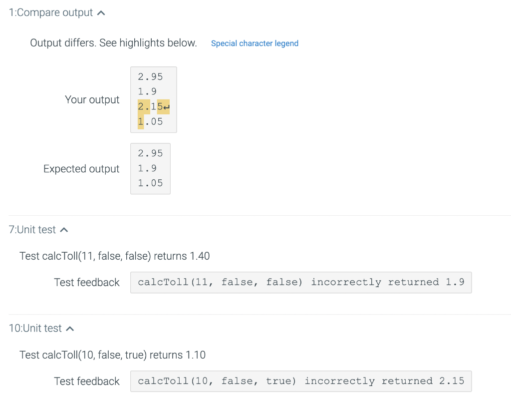Click inside the 'Expected output' box

(150, 168)
